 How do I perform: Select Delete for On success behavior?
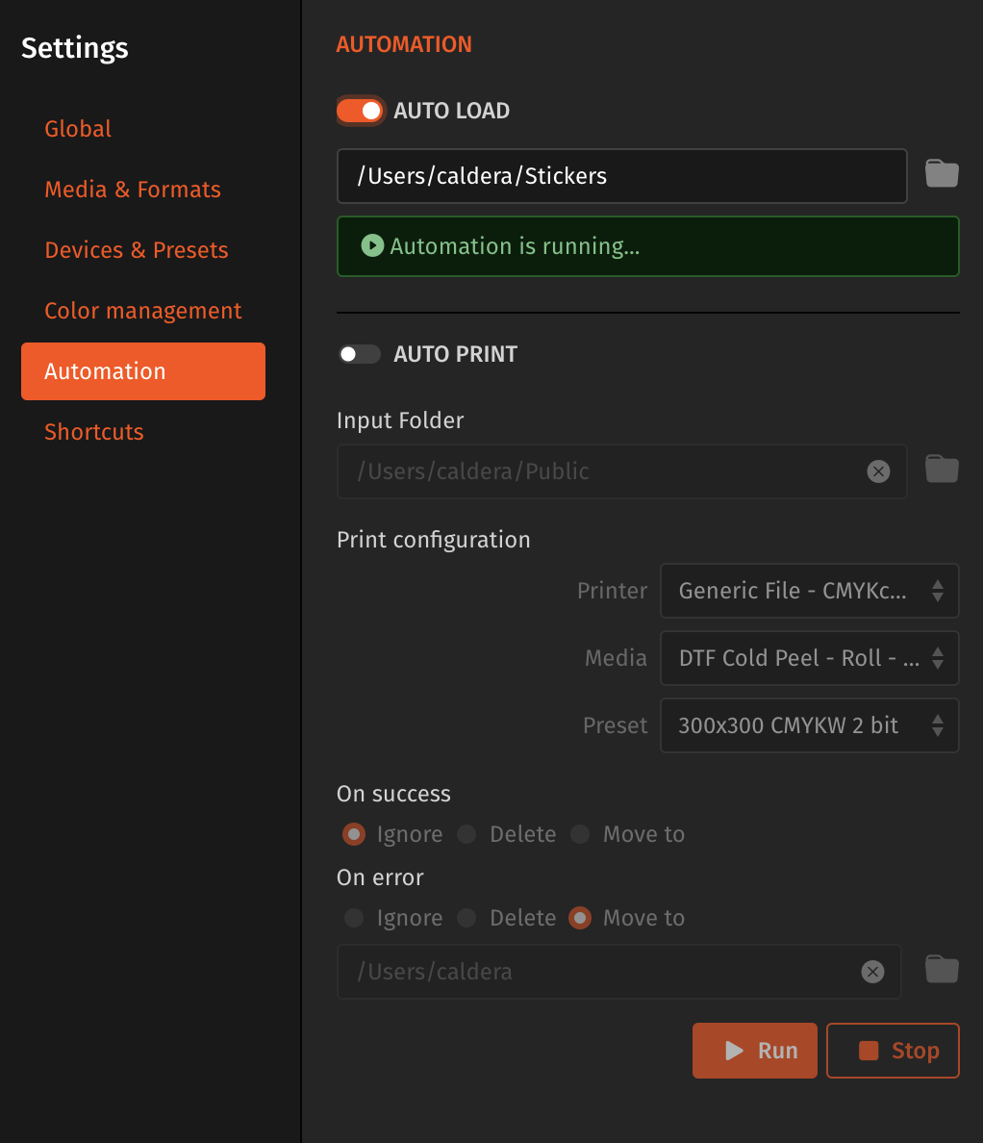(466, 834)
